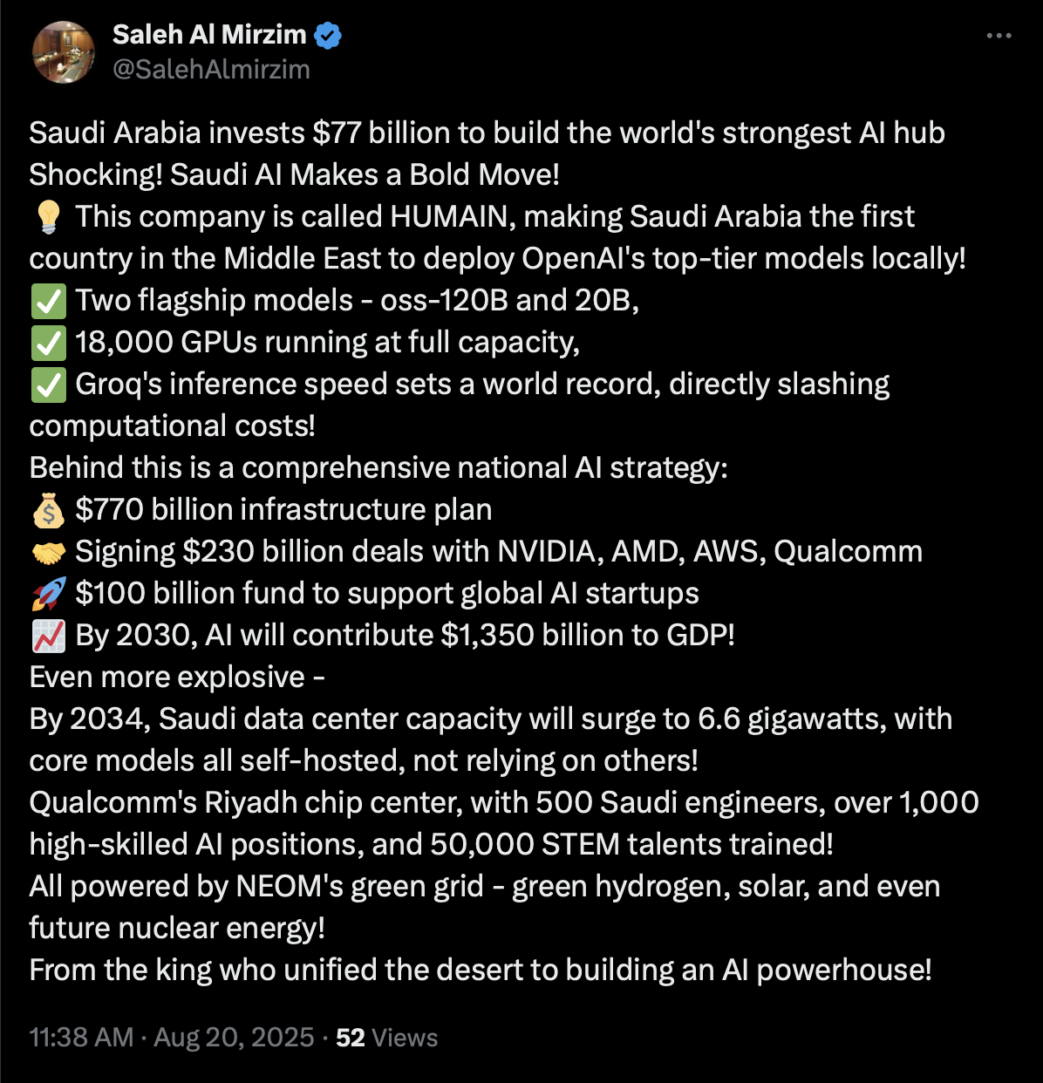Viewport: 1043px width, 1083px height.
Task: Click the handshake emoji
Action: tap(48, 552)
